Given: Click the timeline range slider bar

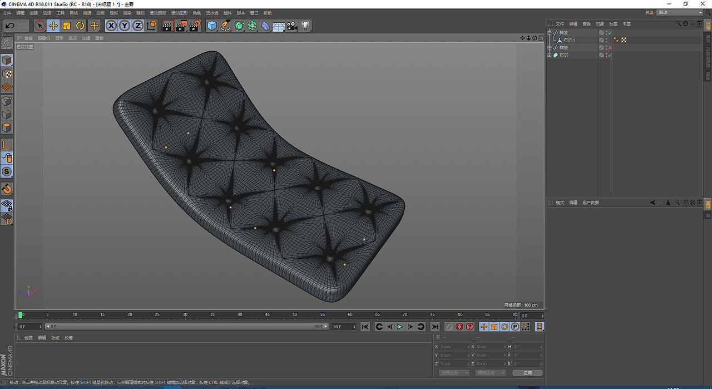Looking at the screenshot, I should click(x=186, y=327).
